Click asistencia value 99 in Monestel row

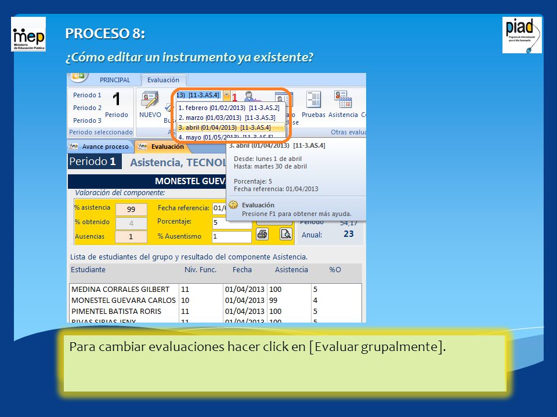tap(273, 301)
